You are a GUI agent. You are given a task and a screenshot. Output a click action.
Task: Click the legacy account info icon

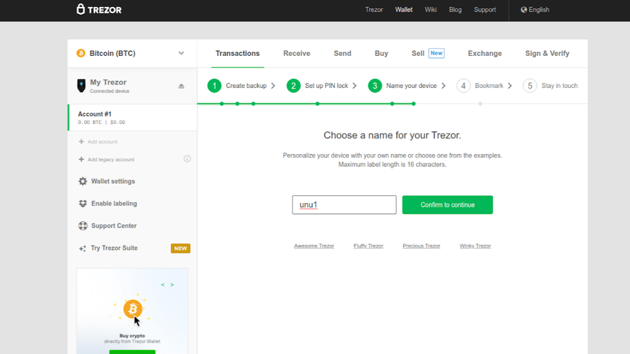pyautogui.click(x=187, y=159)
